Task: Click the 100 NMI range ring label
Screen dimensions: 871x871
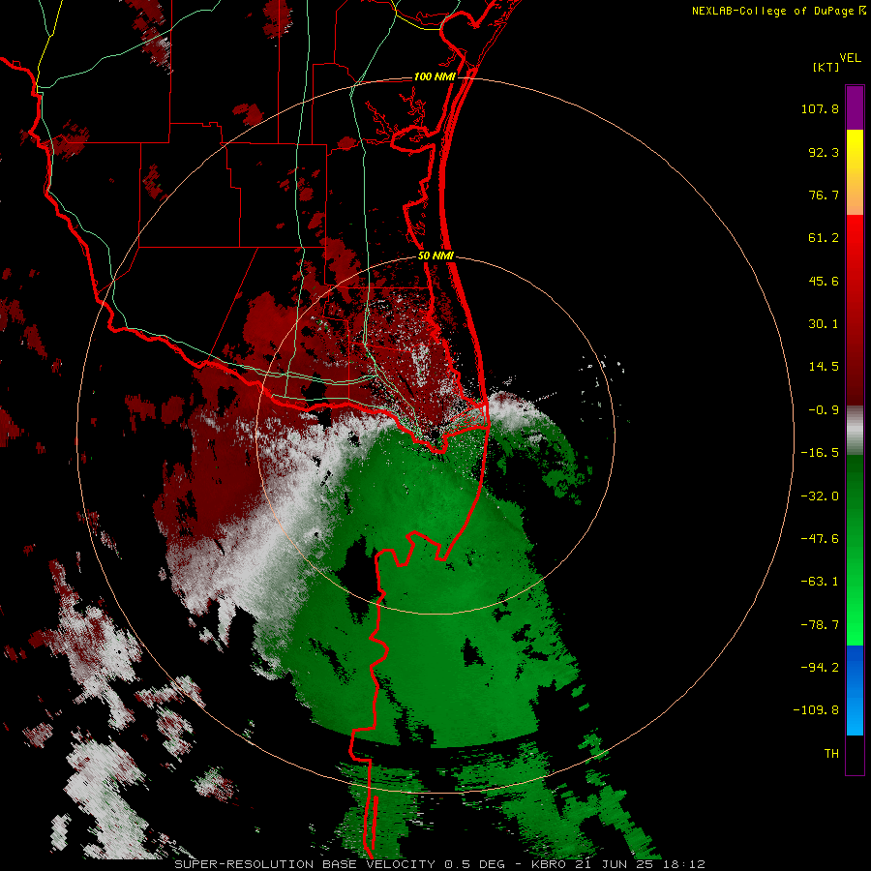Action: click(435, 76)
